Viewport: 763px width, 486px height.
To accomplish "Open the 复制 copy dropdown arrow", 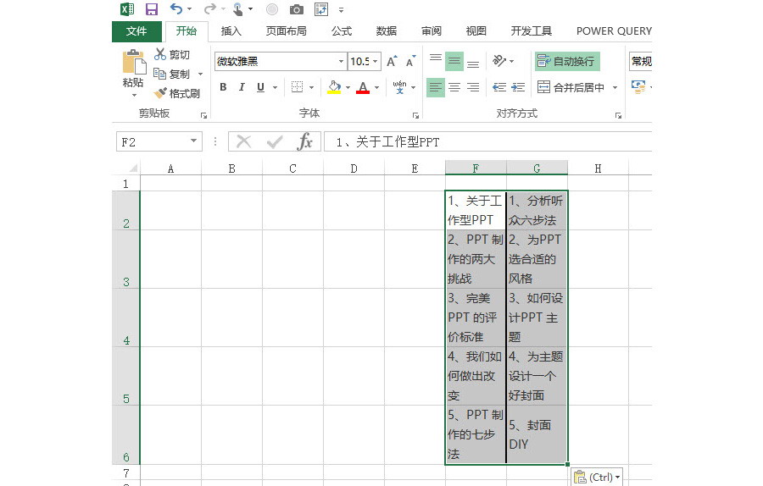I will pos(200,74).
